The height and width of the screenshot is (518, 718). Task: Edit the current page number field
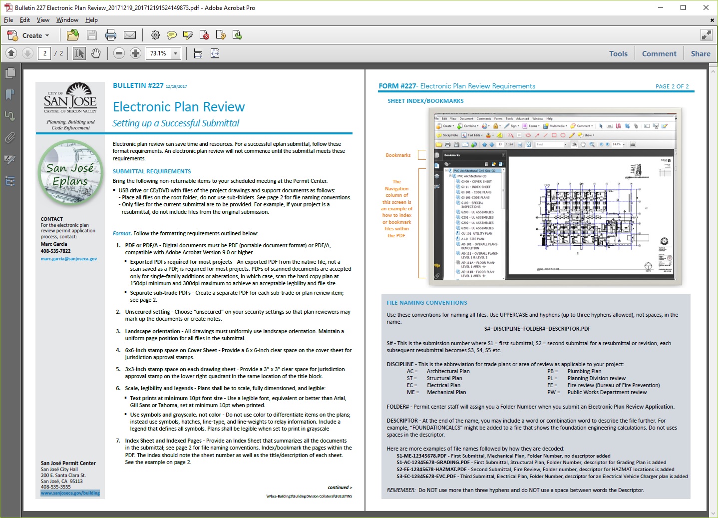44,53
